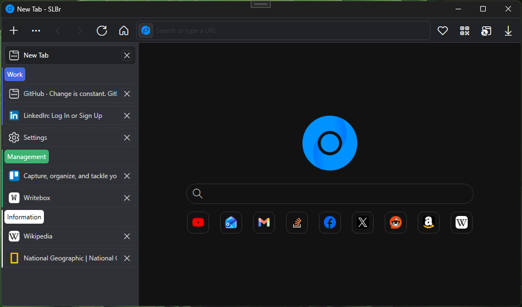The image size is (522, 307).
Task: Switch to the Trello Capture, organize tab
Action: point(70,176)
